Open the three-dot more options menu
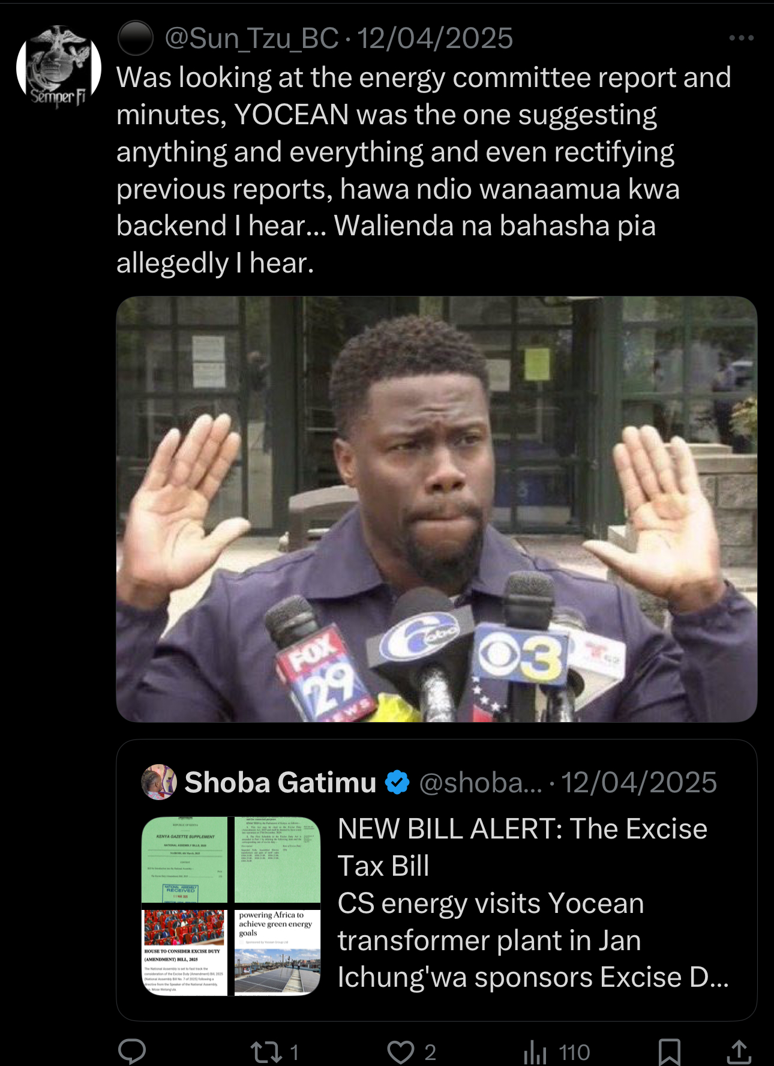The height and width of the screenshot is (1066, 774). click(x=742, y=38)
